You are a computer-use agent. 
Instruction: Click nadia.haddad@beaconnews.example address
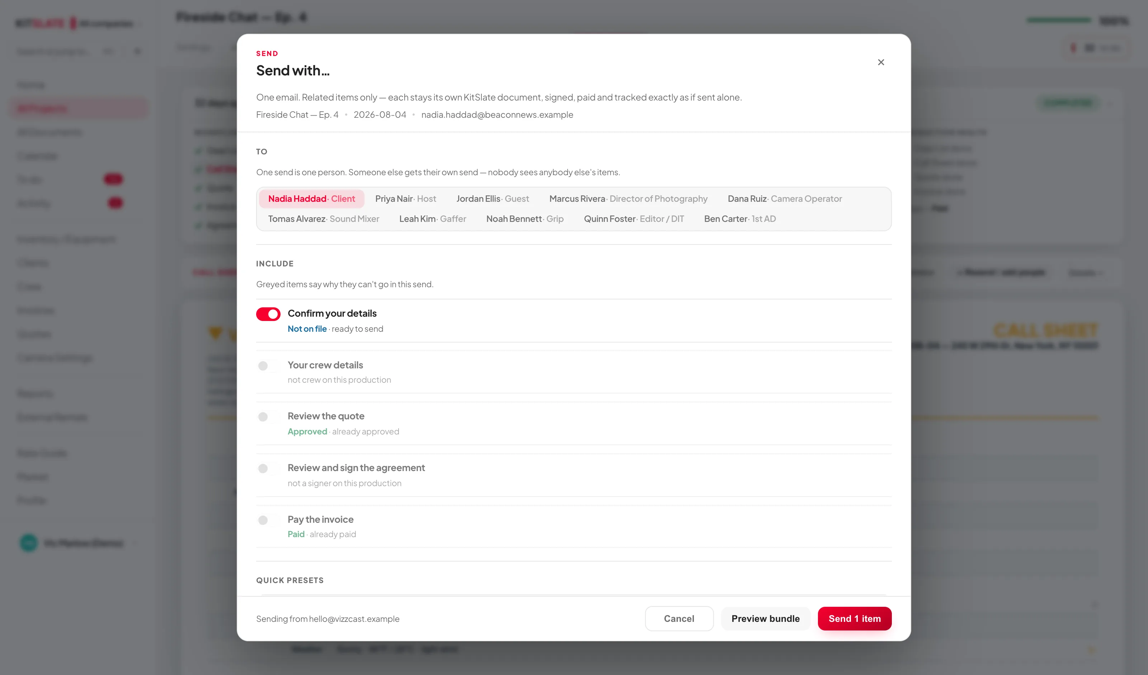[497, 115]
